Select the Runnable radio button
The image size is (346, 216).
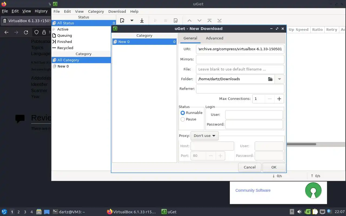pos(183,113)
